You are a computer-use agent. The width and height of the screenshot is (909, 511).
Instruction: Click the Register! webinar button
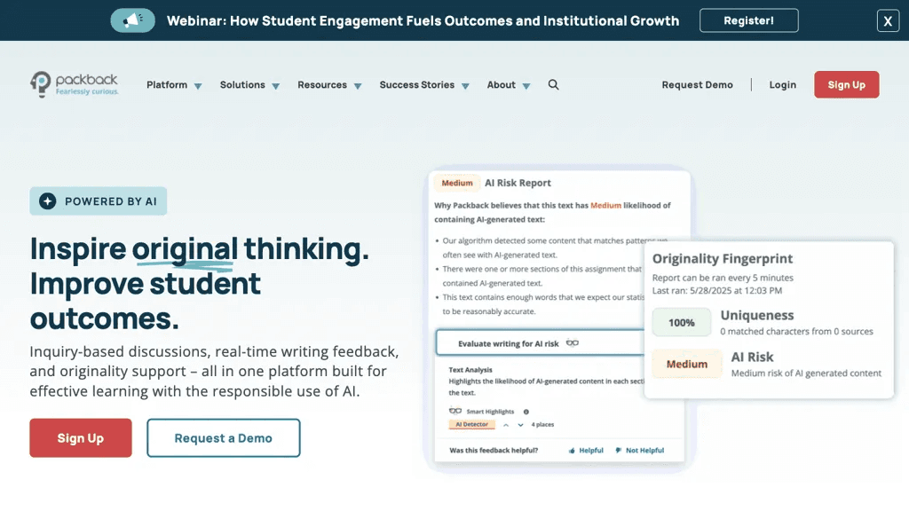point(748,20)
